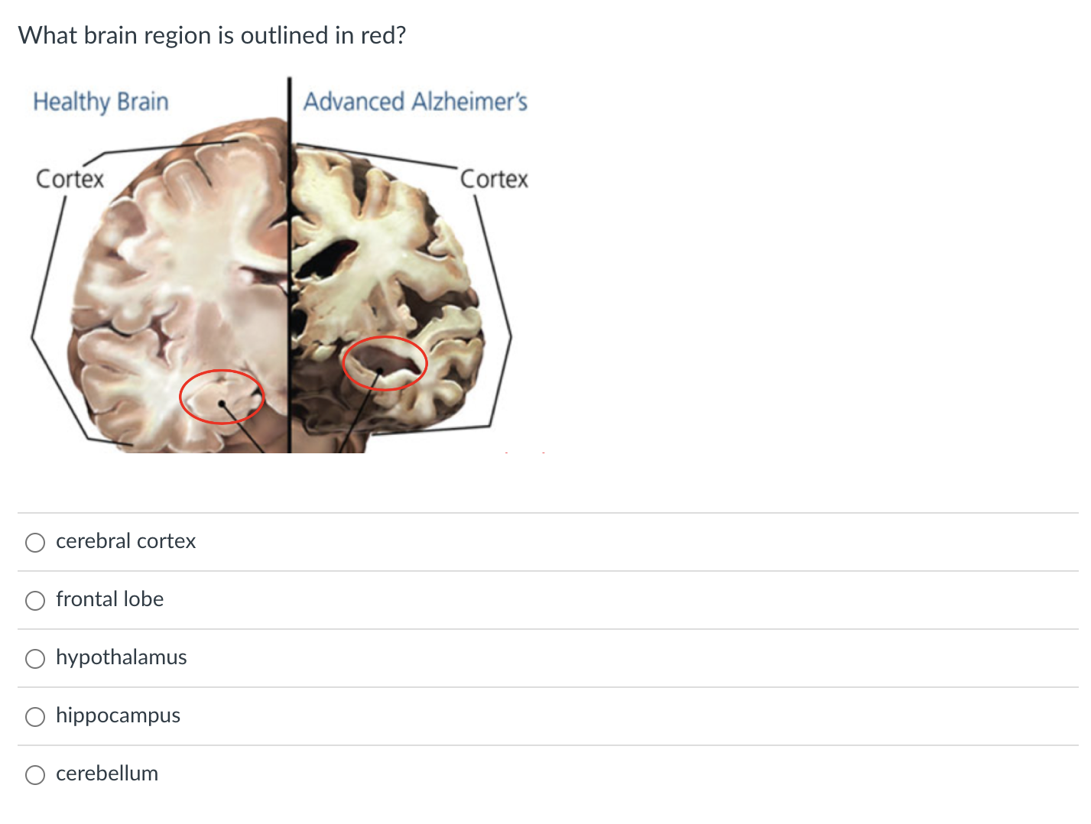The height and width of the screenshot is (824, 1091).
Task: Click the cerebral cortex answer text
Action: click(x=125, y=541)
